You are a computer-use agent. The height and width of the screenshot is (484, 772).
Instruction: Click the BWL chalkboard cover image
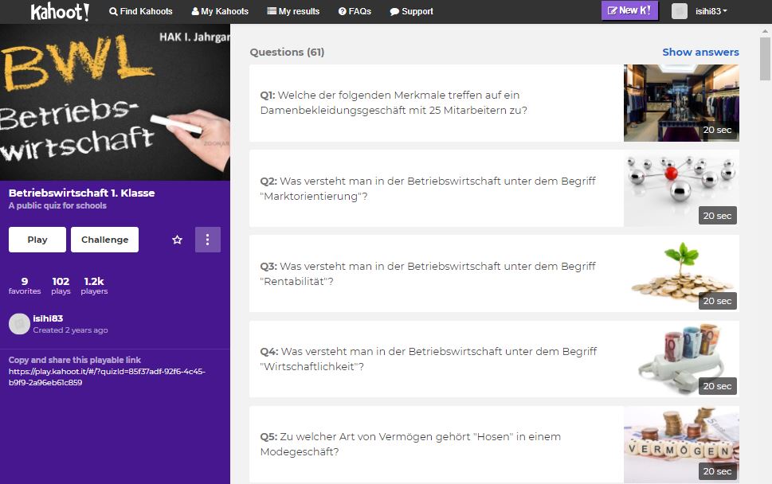coord(115,103)
